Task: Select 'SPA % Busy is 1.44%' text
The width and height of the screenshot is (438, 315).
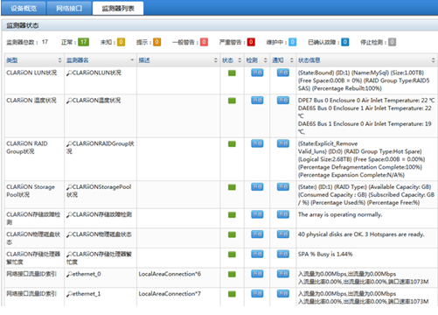Action: 325,255
